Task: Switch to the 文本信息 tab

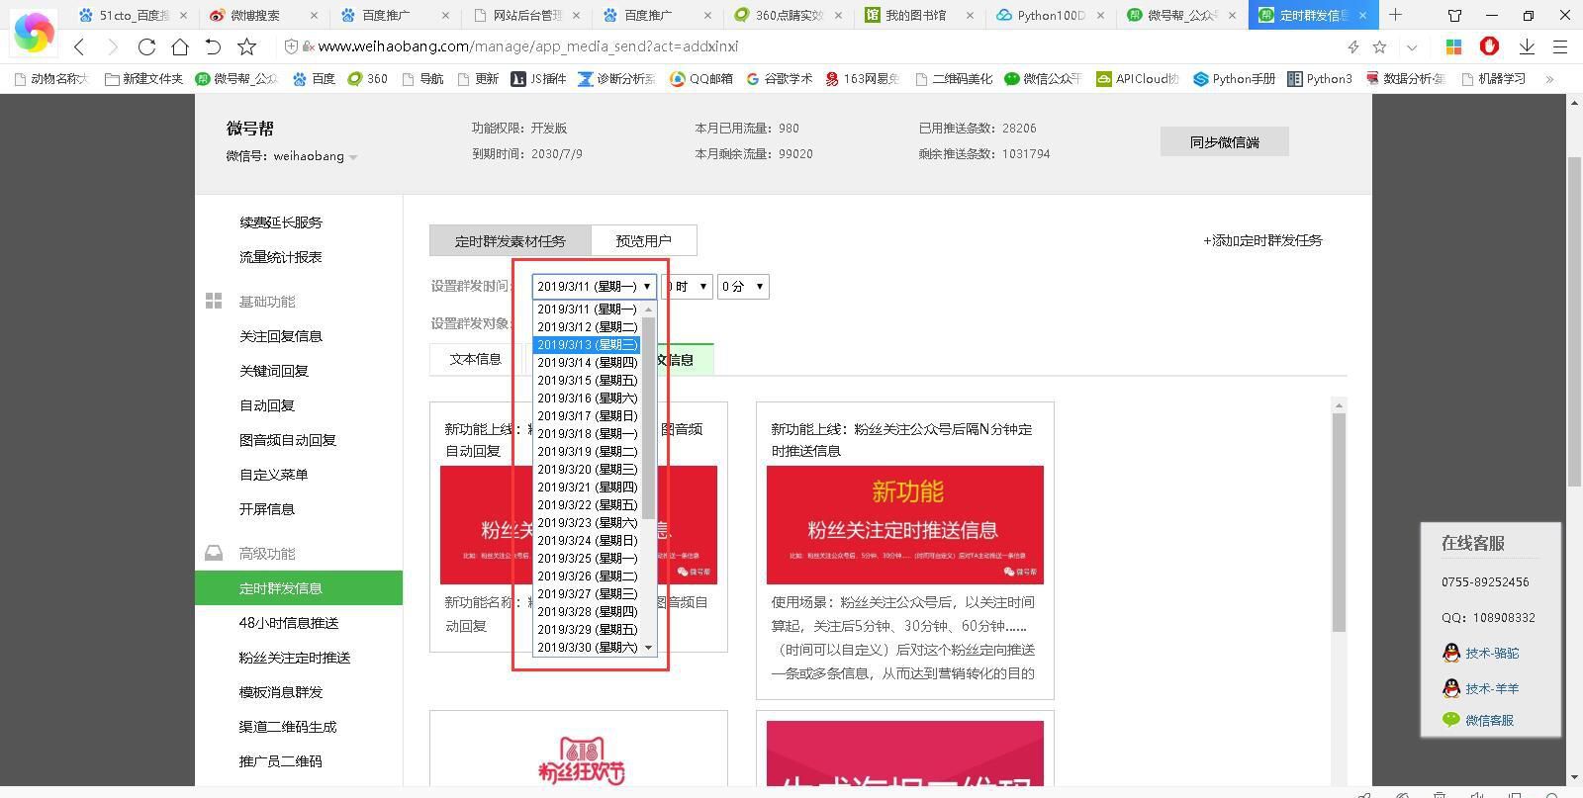Action: click(476, 359)
